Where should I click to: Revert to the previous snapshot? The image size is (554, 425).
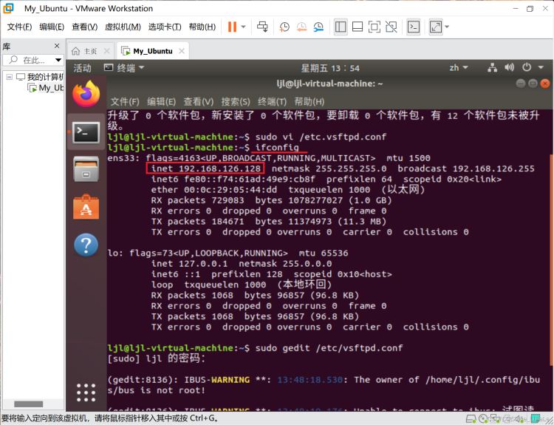tap(301, 27)
